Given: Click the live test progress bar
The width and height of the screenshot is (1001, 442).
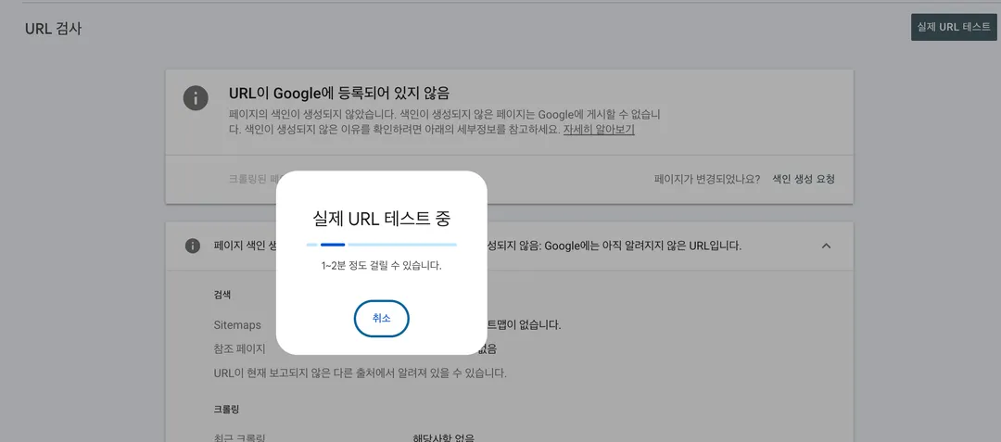Looking at the screenshot, I should pos(381,245).
